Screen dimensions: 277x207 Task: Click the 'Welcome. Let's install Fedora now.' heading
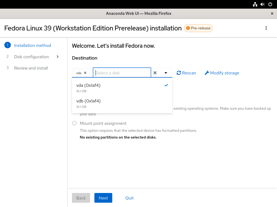(113, 46)
